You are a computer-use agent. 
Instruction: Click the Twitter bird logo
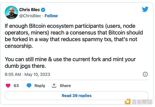[x=145, y=10]
